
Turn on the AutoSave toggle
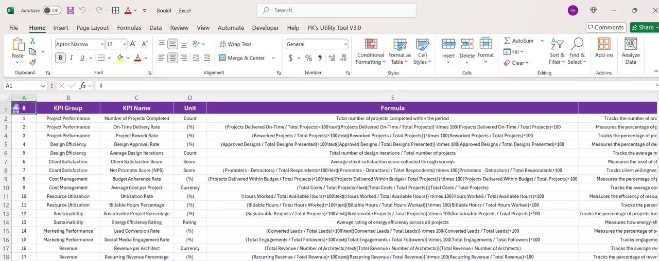click(51, 10)
